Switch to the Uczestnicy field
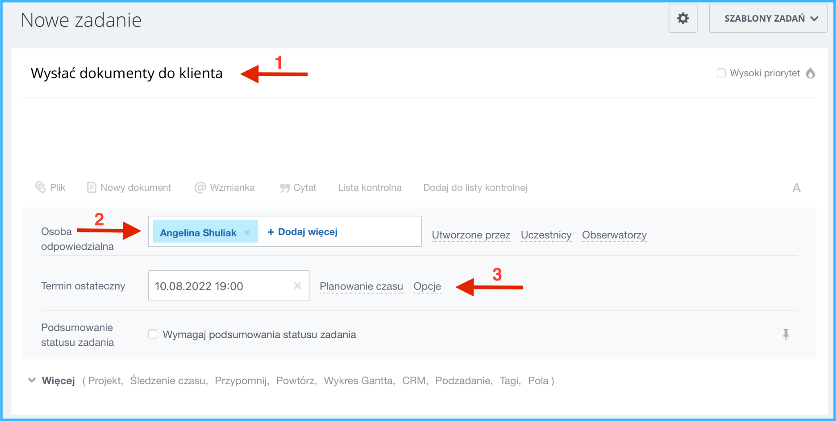The width and height of the screenshot is (836, 421). 546,235
